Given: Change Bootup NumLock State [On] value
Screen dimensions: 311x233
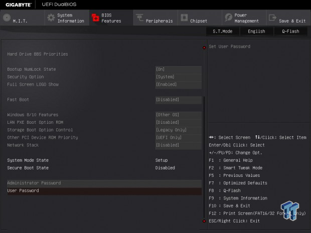Looking at the screenshot, I should coord(179,69).
